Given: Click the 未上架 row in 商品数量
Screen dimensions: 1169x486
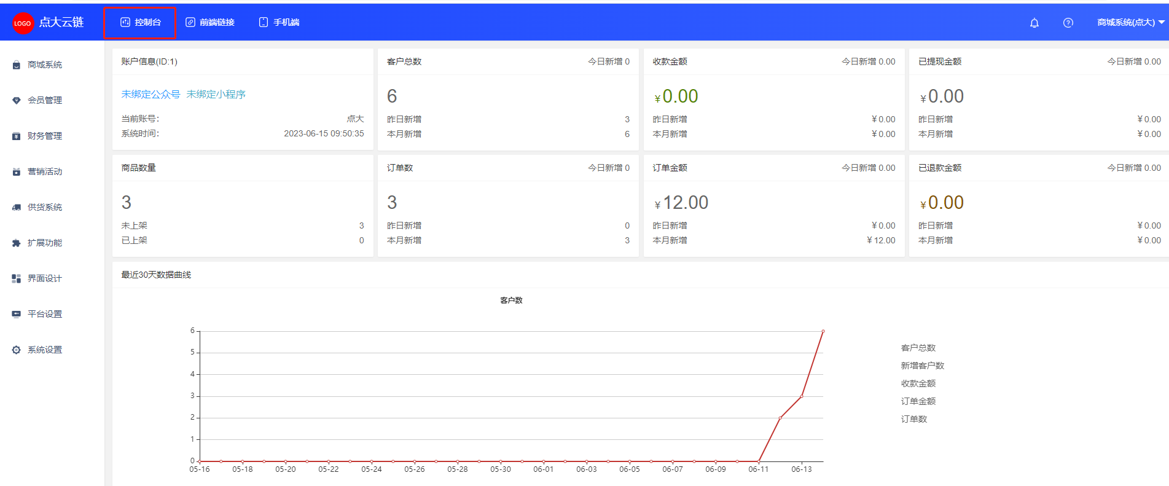Looking at the screenshot, I should tap(243, 225).
